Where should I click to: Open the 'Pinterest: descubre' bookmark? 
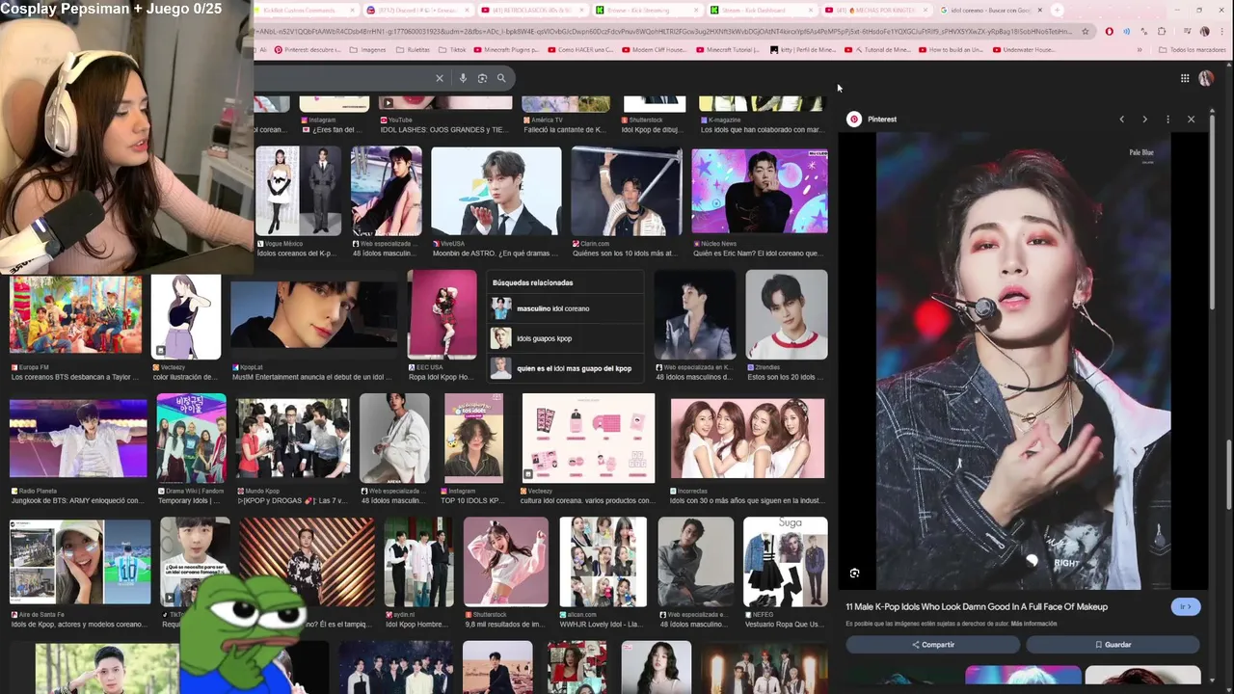[x=308, y=50]
